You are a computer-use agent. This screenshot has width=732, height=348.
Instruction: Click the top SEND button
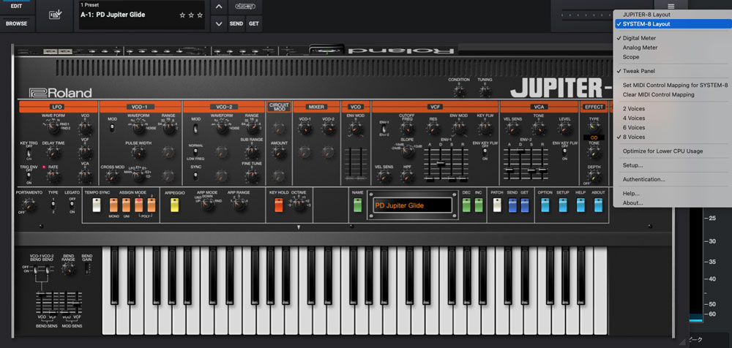click(236, 24)
